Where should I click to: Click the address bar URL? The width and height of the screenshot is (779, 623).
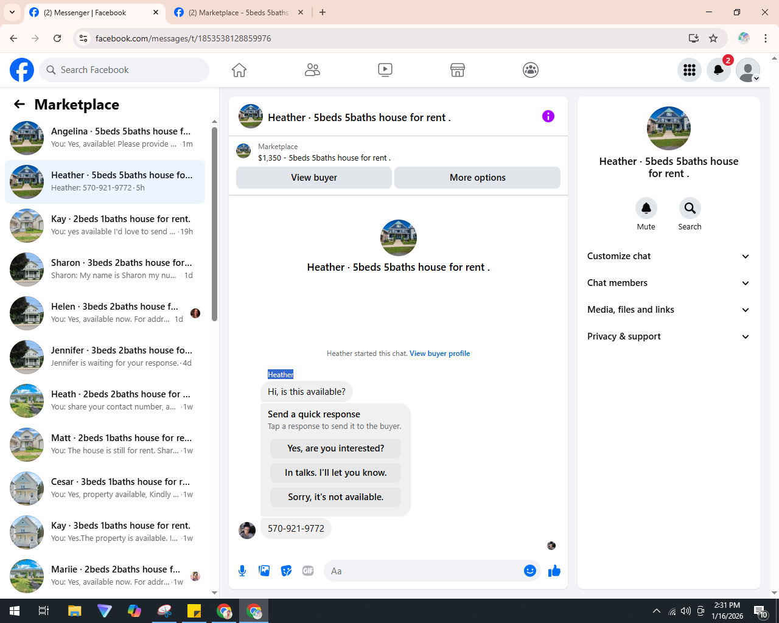[x=183, y=38]
